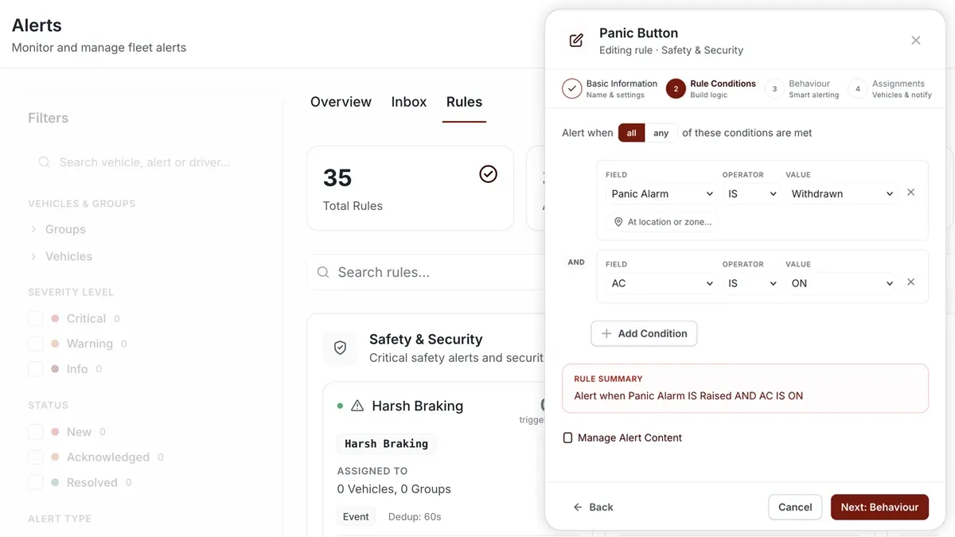955x537 pixels.
Task: Open the Withdrawn value dropdown
Action: coord(841,193)
